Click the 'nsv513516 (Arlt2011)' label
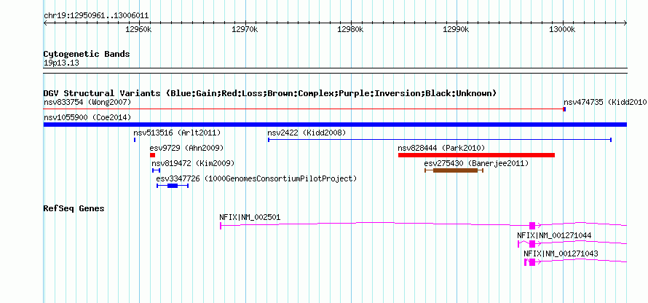The height and width of the screenshot is (303, 648). coord(177,133)
